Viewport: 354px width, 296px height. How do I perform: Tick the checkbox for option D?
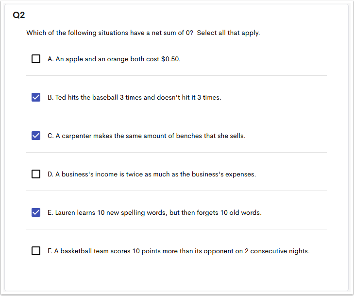(36, 174)
